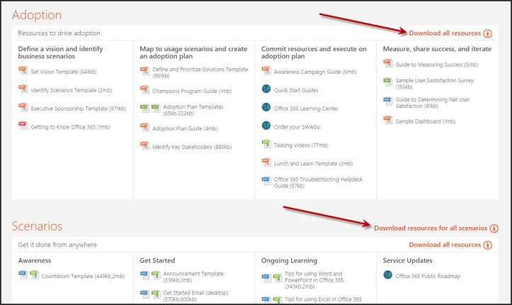
Task: Click the globe icon next to Order your SWAGs
Action: tap(266, 126)
